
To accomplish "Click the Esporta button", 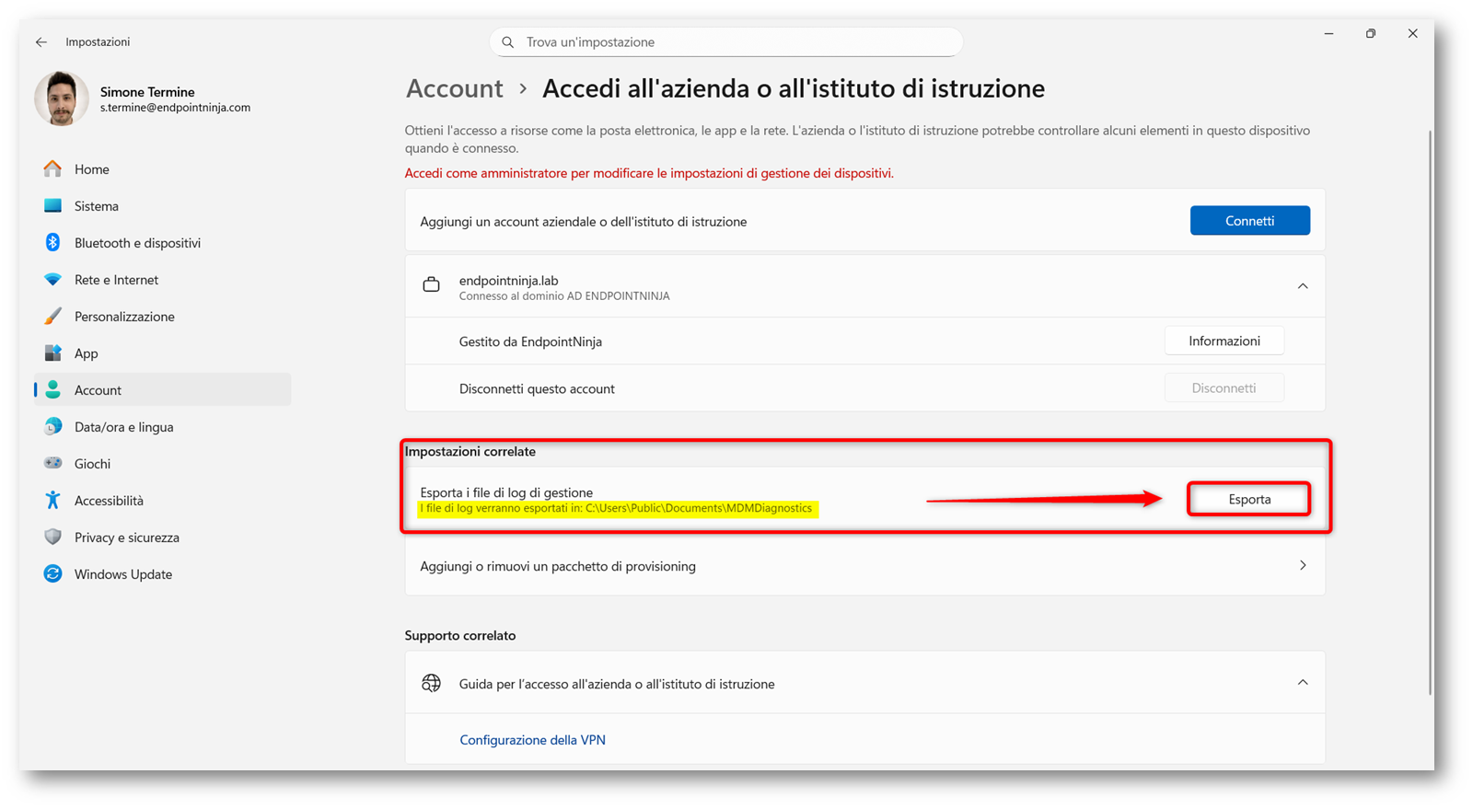I will click(1248, 499).
